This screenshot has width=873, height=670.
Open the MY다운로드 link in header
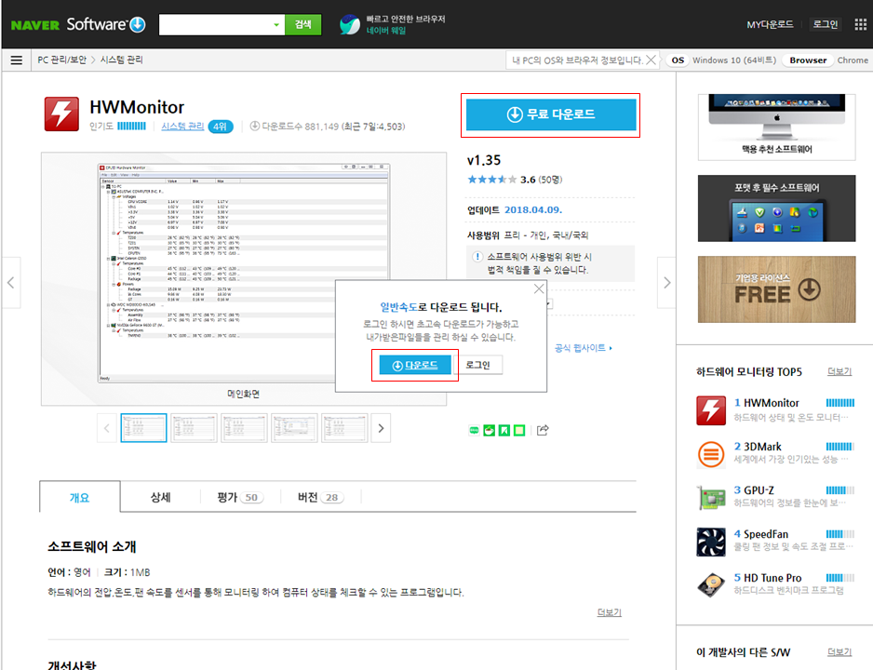[770, 24]
